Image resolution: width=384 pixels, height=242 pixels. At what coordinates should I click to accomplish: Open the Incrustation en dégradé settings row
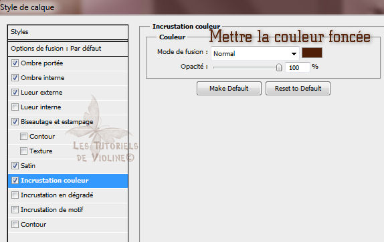[68, 195]
